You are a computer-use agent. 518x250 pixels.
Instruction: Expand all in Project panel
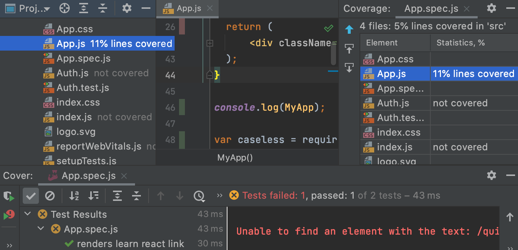[x=84, y=8]
